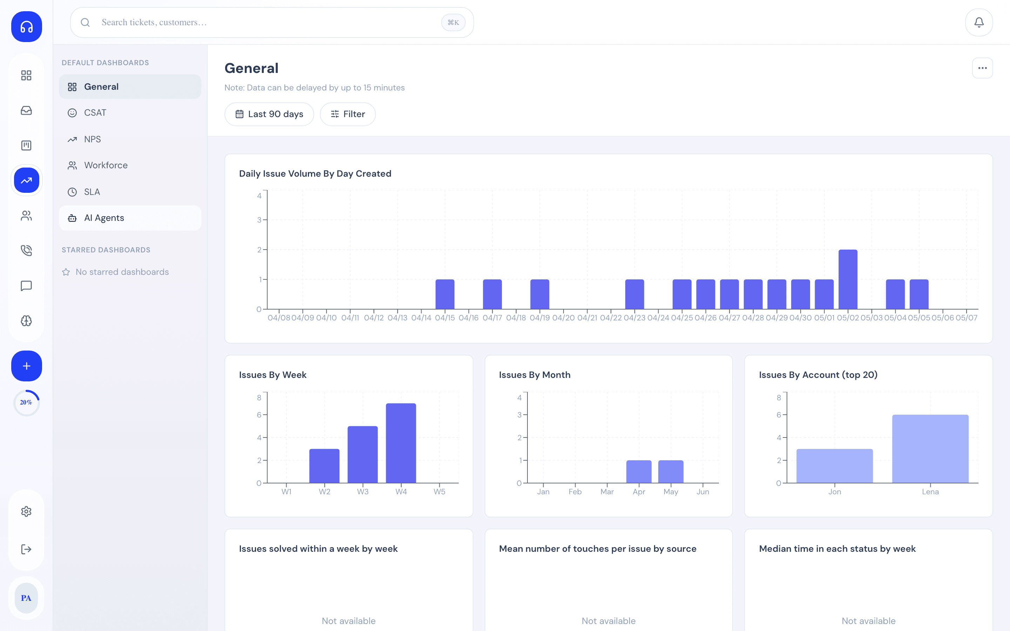Focus the Search tickets, customers field
Screen dimensions: 1010x631
[x=272, y=22]
